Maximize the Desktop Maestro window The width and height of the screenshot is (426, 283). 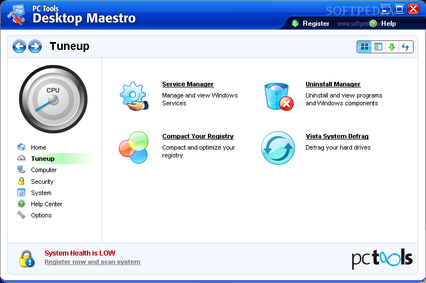pyautogui.click(x=399, y=9)
